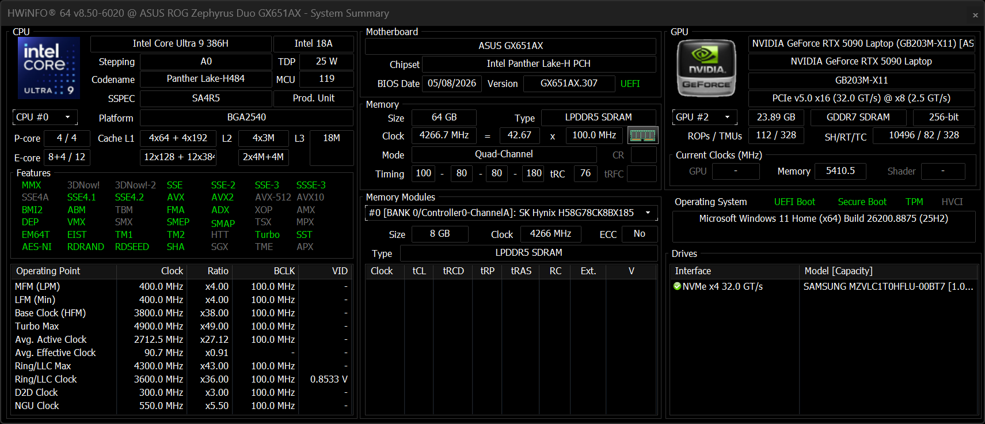Viewport: 985px width, 424px height.
Task: Click the AVX2 feature label
Action: click(x=222, y=198)
